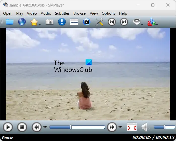Toggle fullscreen with red arrows icon
This screenshot has width=176, height=141.
click(132, 127)
